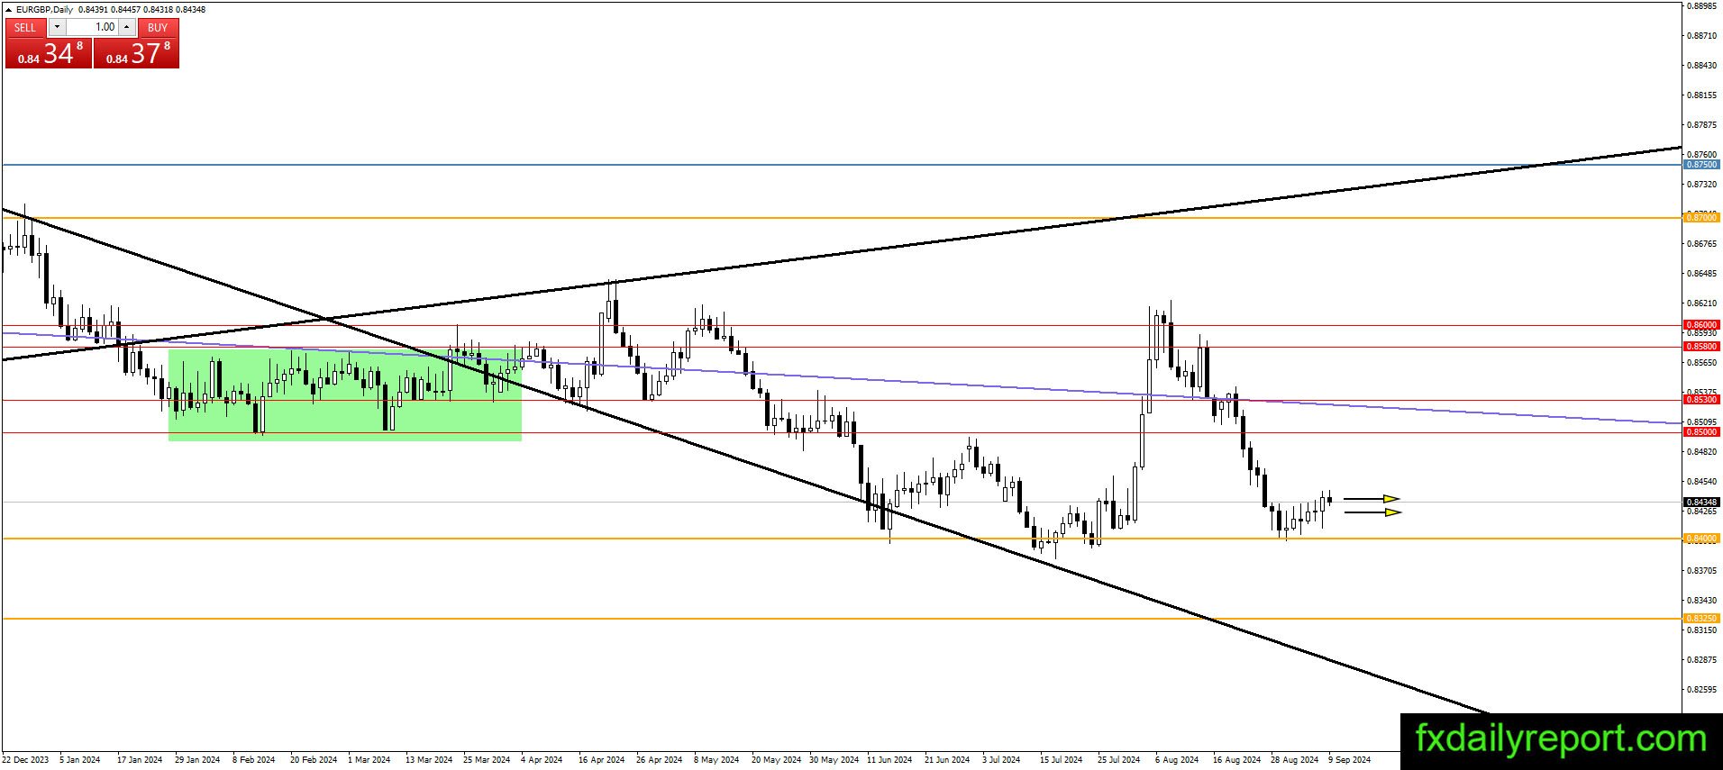
Task: Click the 13 Mar 2024 date label
Action: 429,760
